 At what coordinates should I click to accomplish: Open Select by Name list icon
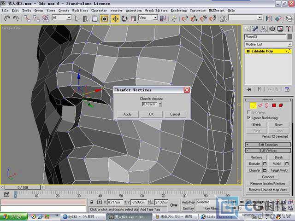[x=86, y=18]
